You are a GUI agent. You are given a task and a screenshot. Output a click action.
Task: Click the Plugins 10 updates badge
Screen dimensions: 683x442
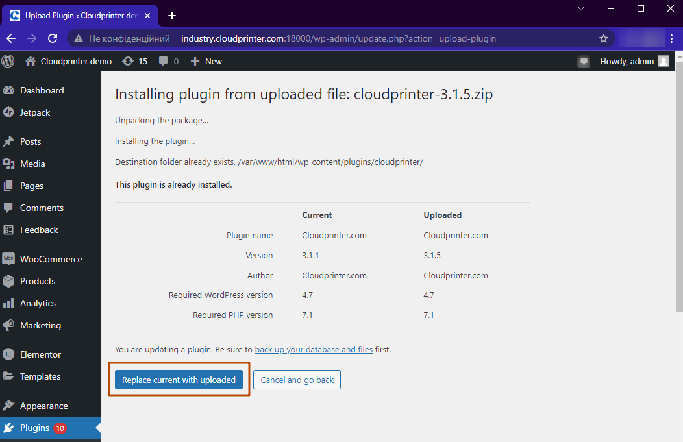(x=60, y=428)
